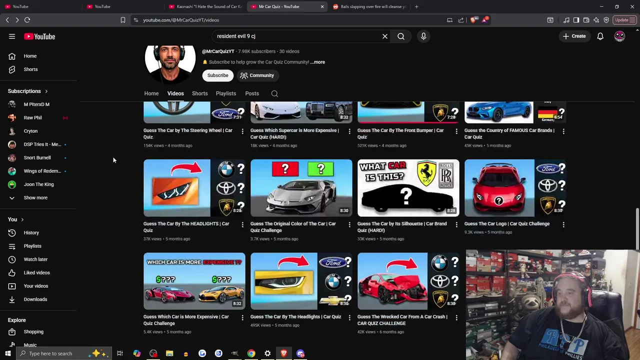
Task: Open new browser tab
Action: point(416,6)
